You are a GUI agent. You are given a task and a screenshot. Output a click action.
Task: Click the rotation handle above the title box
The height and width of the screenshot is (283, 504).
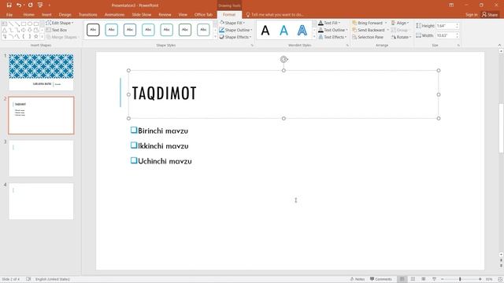coord(283,60)
